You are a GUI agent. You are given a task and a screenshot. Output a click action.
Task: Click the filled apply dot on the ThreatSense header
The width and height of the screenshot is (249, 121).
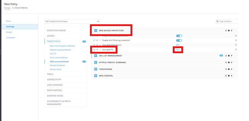[229, 69]
